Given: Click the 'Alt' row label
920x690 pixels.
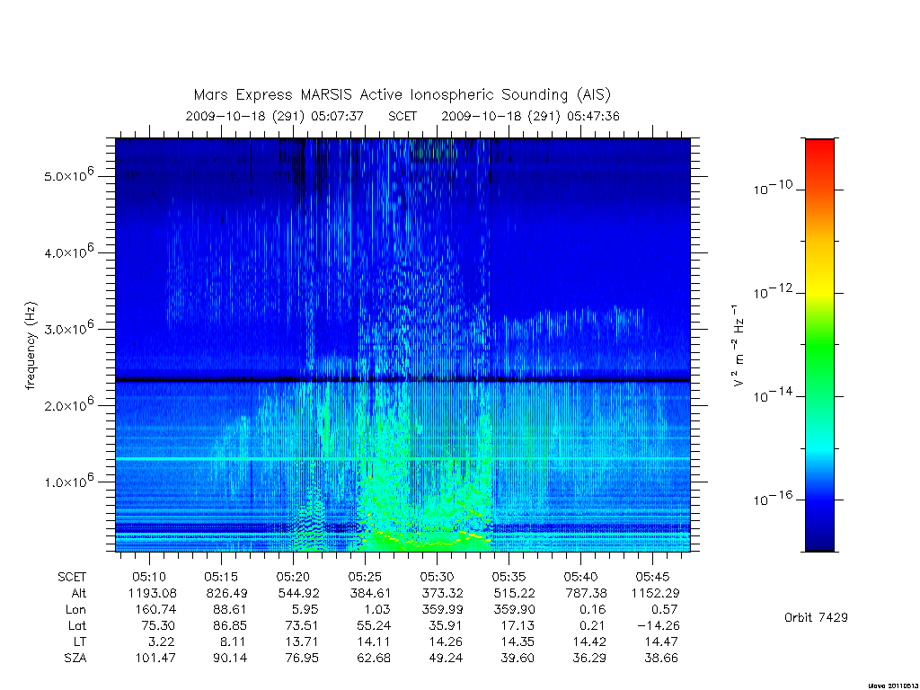Looking at the screenshot, I should (x=79, y=593).
